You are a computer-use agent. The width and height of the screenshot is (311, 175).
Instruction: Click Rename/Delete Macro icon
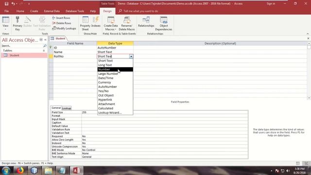tap(127, 23)
